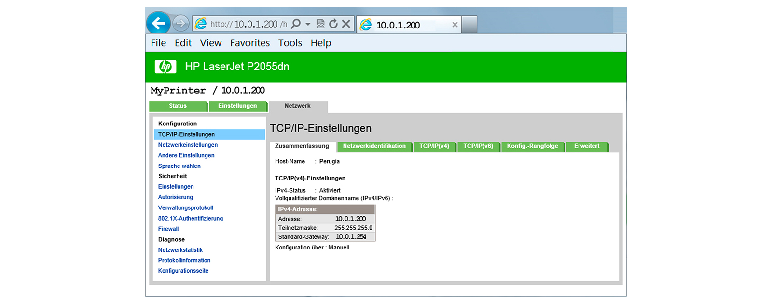Click the search magnifier icon in address bar
The height and width of the screenshot is (304, 772).
[x=296, y=24]
